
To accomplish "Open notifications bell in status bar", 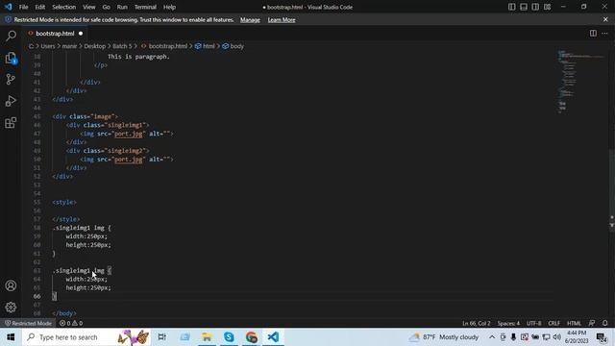I will [x=604, y=323].
